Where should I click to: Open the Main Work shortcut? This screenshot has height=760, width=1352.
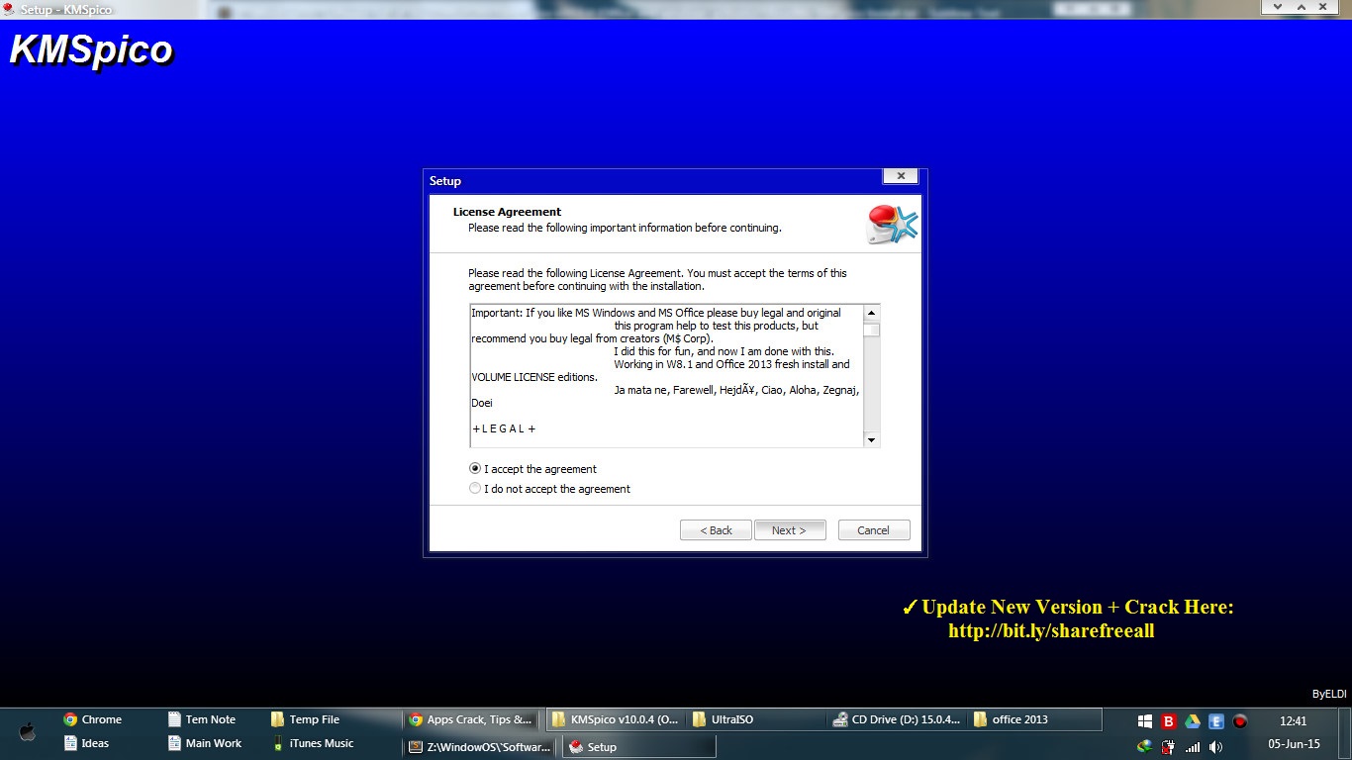[205, 743]
